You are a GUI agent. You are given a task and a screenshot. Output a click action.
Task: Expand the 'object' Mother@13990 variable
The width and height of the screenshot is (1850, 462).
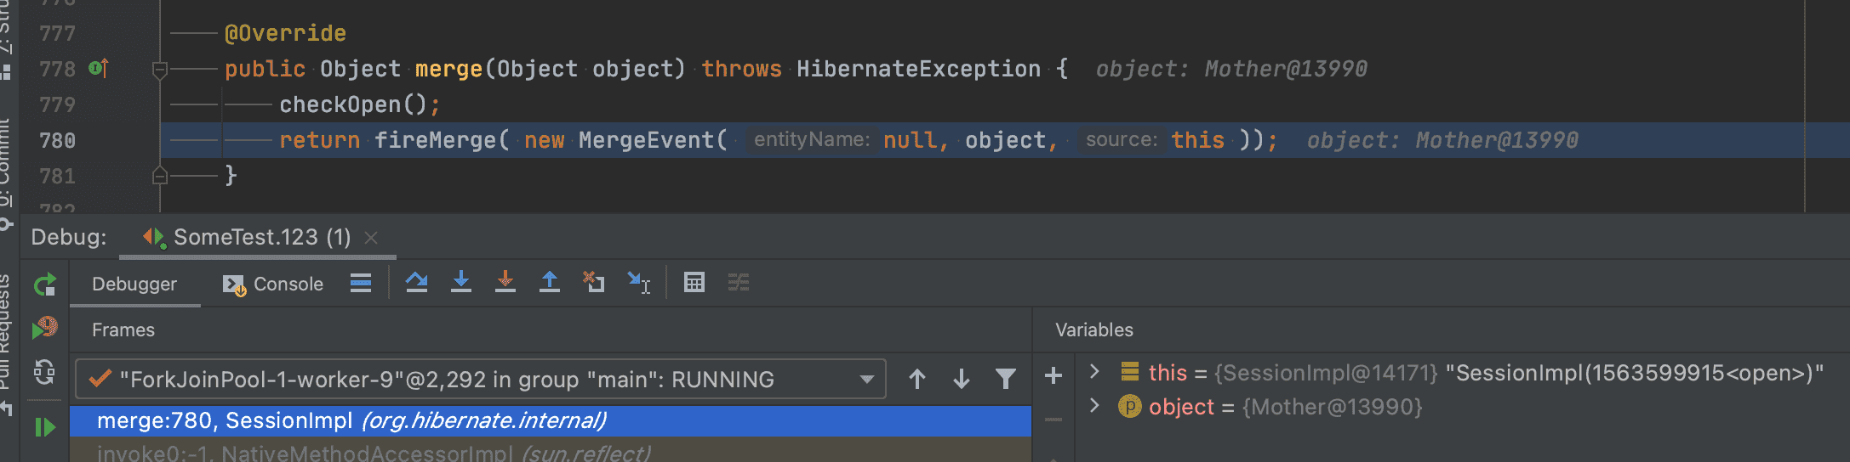pos(1095,406)
